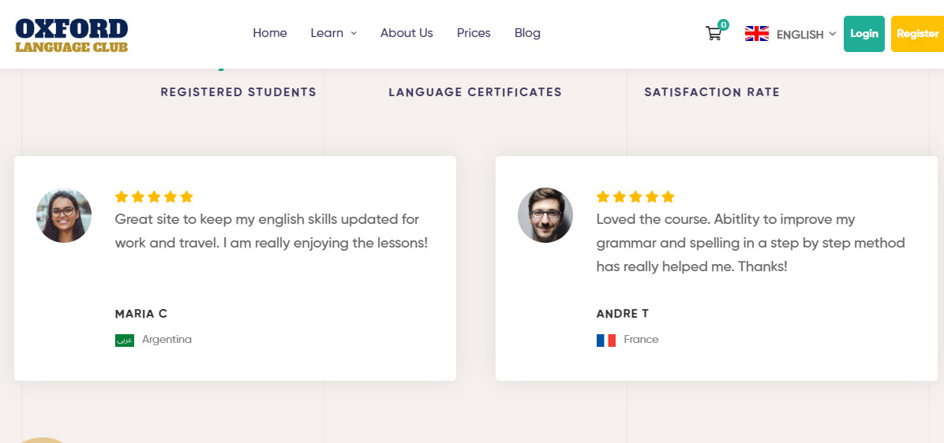Click the French flag beside France
The image size is (944, 443).
(x=606, y=341)
